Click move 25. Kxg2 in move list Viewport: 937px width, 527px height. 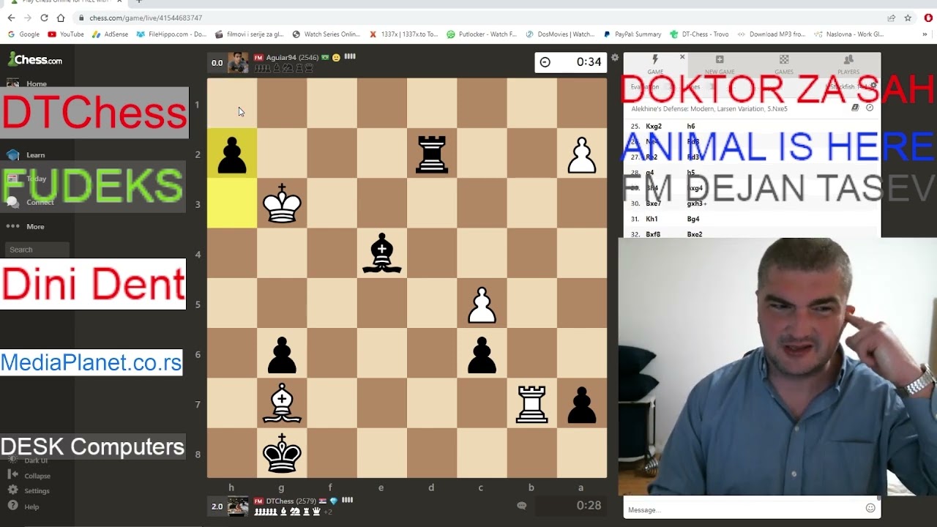(654, 126)
